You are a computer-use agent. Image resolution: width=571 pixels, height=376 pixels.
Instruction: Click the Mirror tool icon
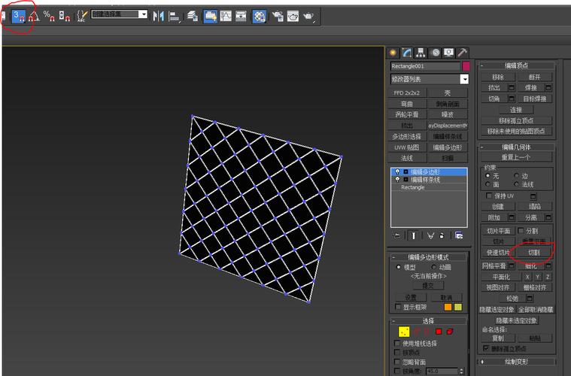point(158,15)
